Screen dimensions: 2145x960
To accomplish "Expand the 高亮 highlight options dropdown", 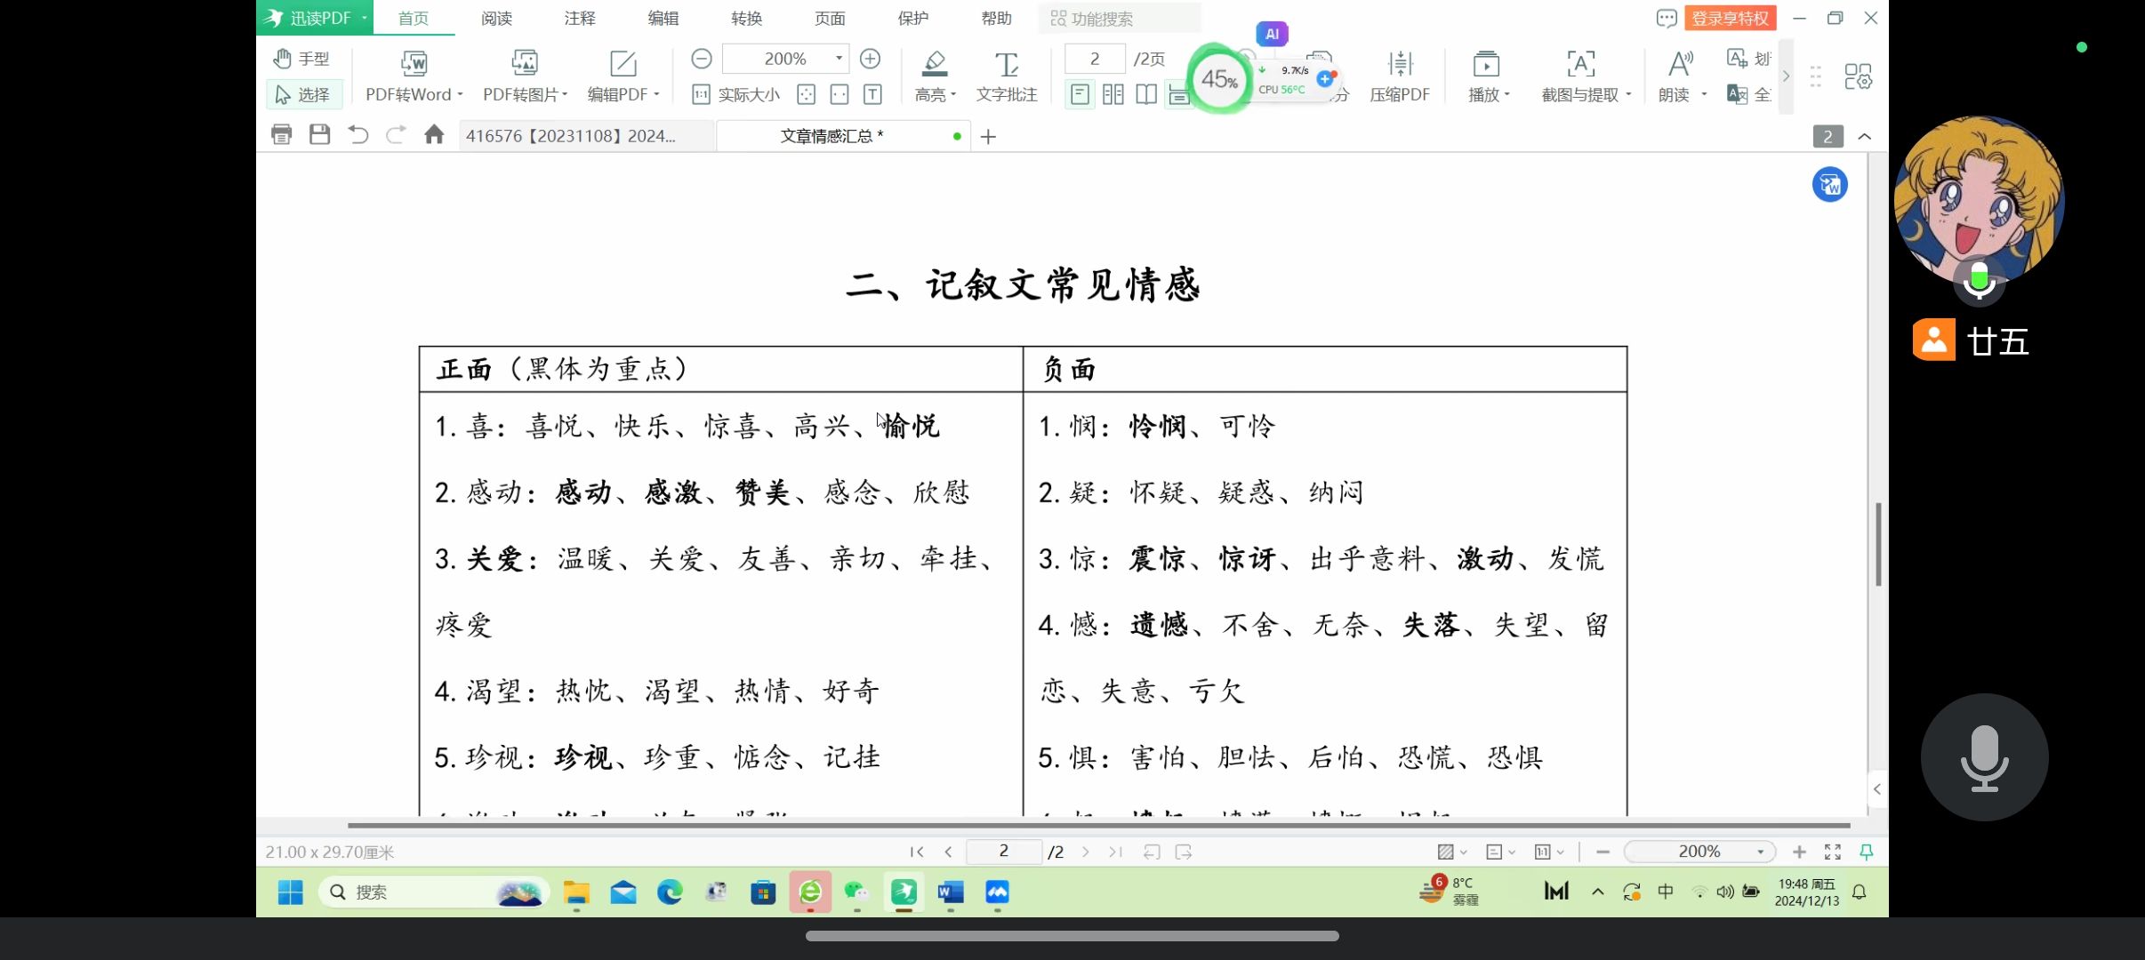I will (x=953, y=94).
